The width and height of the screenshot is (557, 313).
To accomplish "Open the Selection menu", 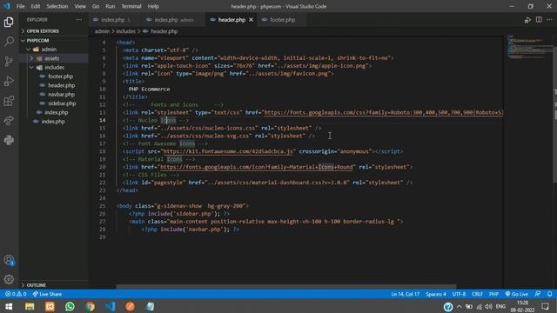I will point(57,6).
